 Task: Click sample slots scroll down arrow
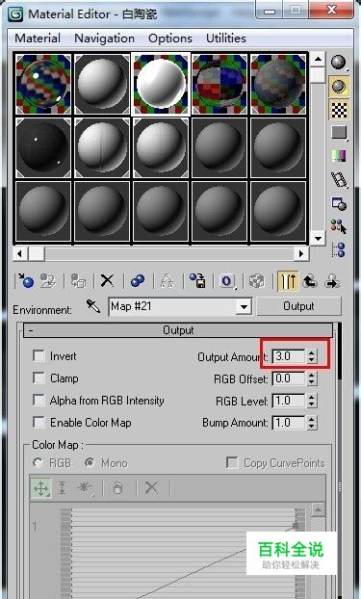pos(318,239)
